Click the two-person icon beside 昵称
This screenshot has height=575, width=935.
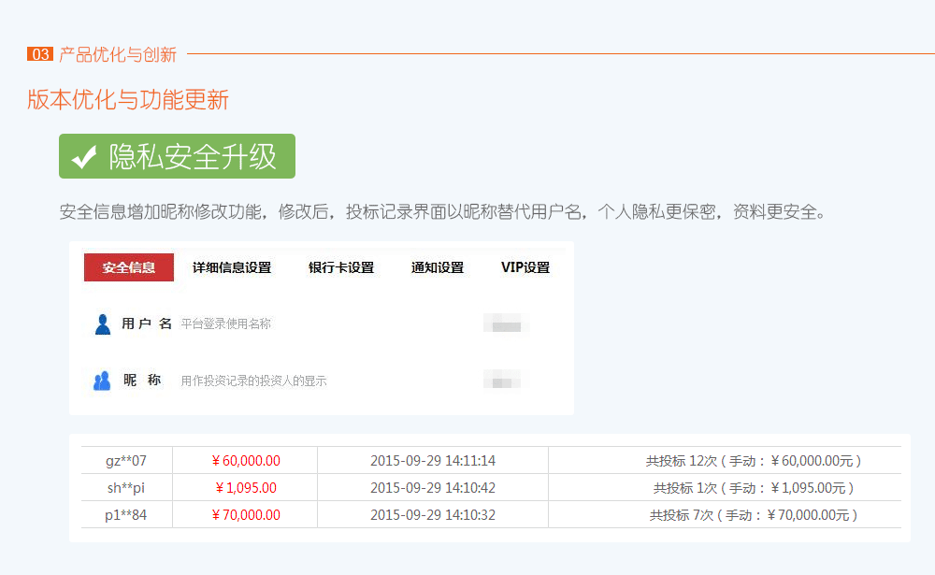point(103,381)
